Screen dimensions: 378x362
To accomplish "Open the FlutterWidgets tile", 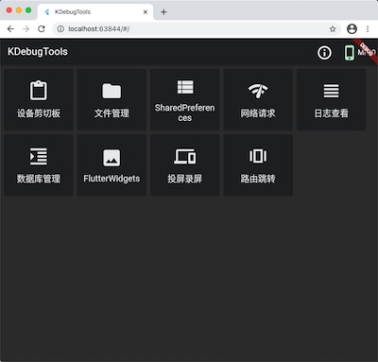I will pos(112,165).
